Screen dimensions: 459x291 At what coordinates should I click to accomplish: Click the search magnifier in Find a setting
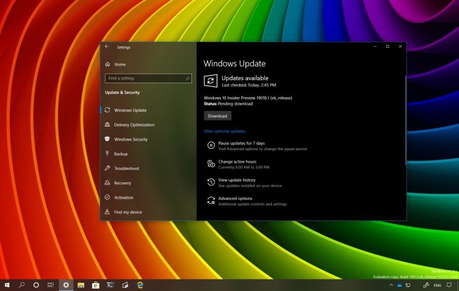tap(188, 78)
